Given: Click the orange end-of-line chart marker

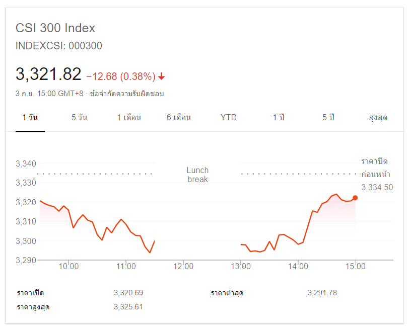Looking at the screenshot, I should [355, 198].
